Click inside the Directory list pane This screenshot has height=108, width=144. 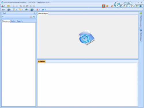coord(19,65)
